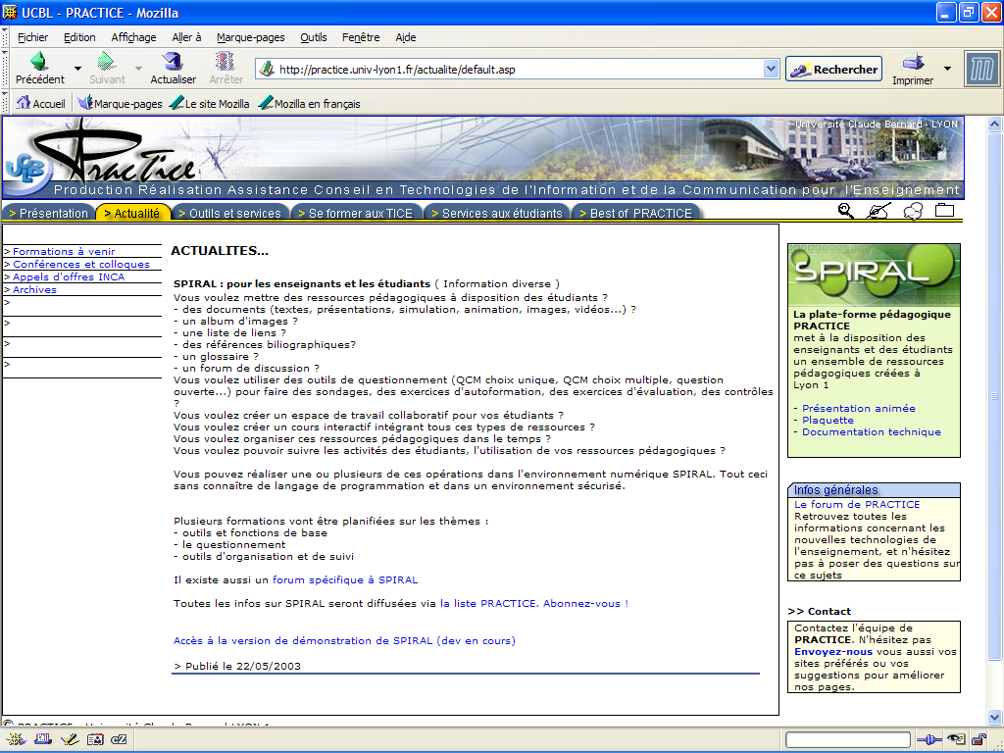Open Le site Mozilla bookmark
The height and width of the screenshot is (753, 1004).
[209, 103]
